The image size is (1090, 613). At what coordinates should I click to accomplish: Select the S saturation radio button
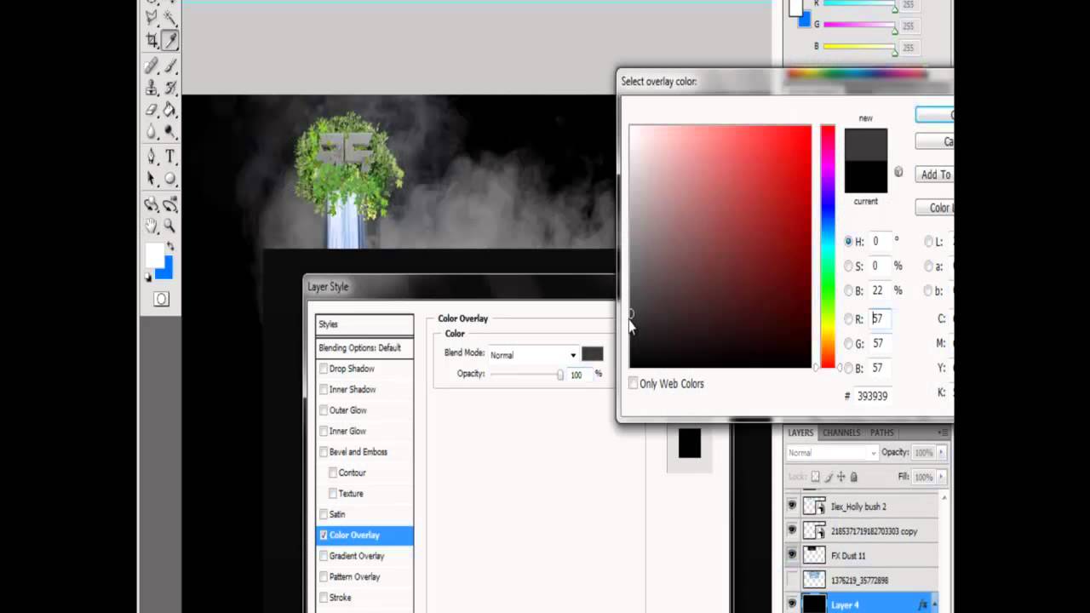pos(848,266)
